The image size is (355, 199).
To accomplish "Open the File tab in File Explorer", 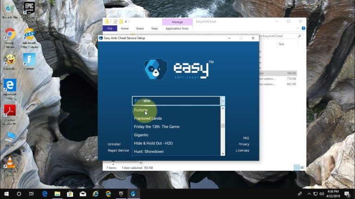I will pos(110,29).
